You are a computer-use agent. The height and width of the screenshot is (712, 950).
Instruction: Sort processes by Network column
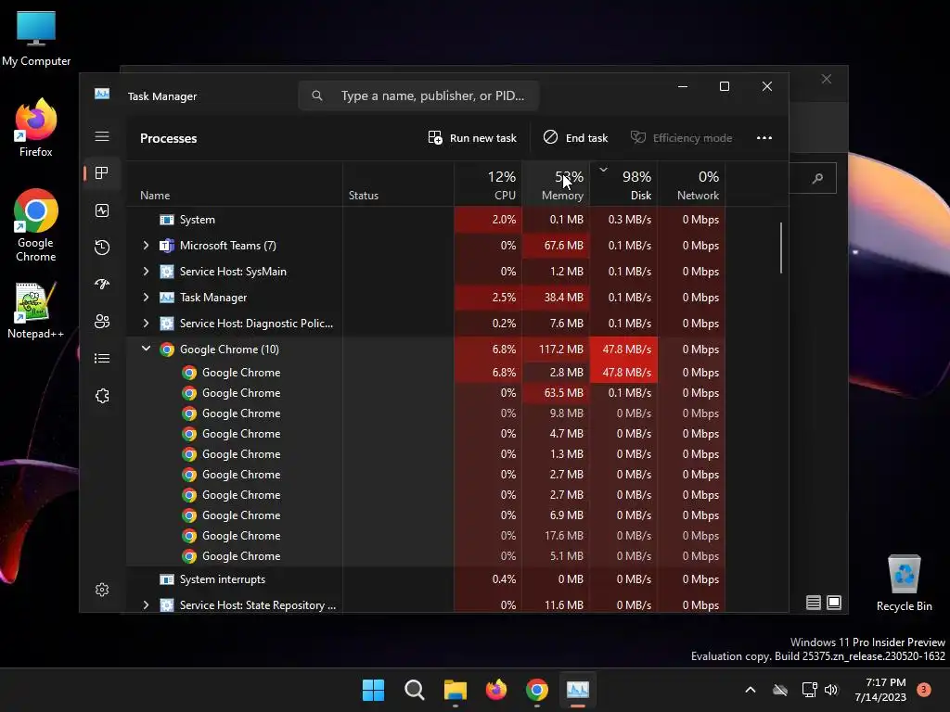pos(692,184)
